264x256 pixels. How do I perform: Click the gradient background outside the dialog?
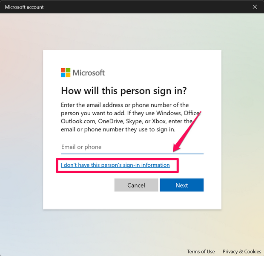point(21,128)
